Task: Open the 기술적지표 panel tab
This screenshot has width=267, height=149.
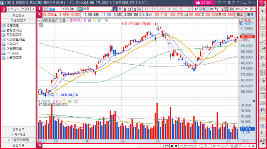Action: 18,21
